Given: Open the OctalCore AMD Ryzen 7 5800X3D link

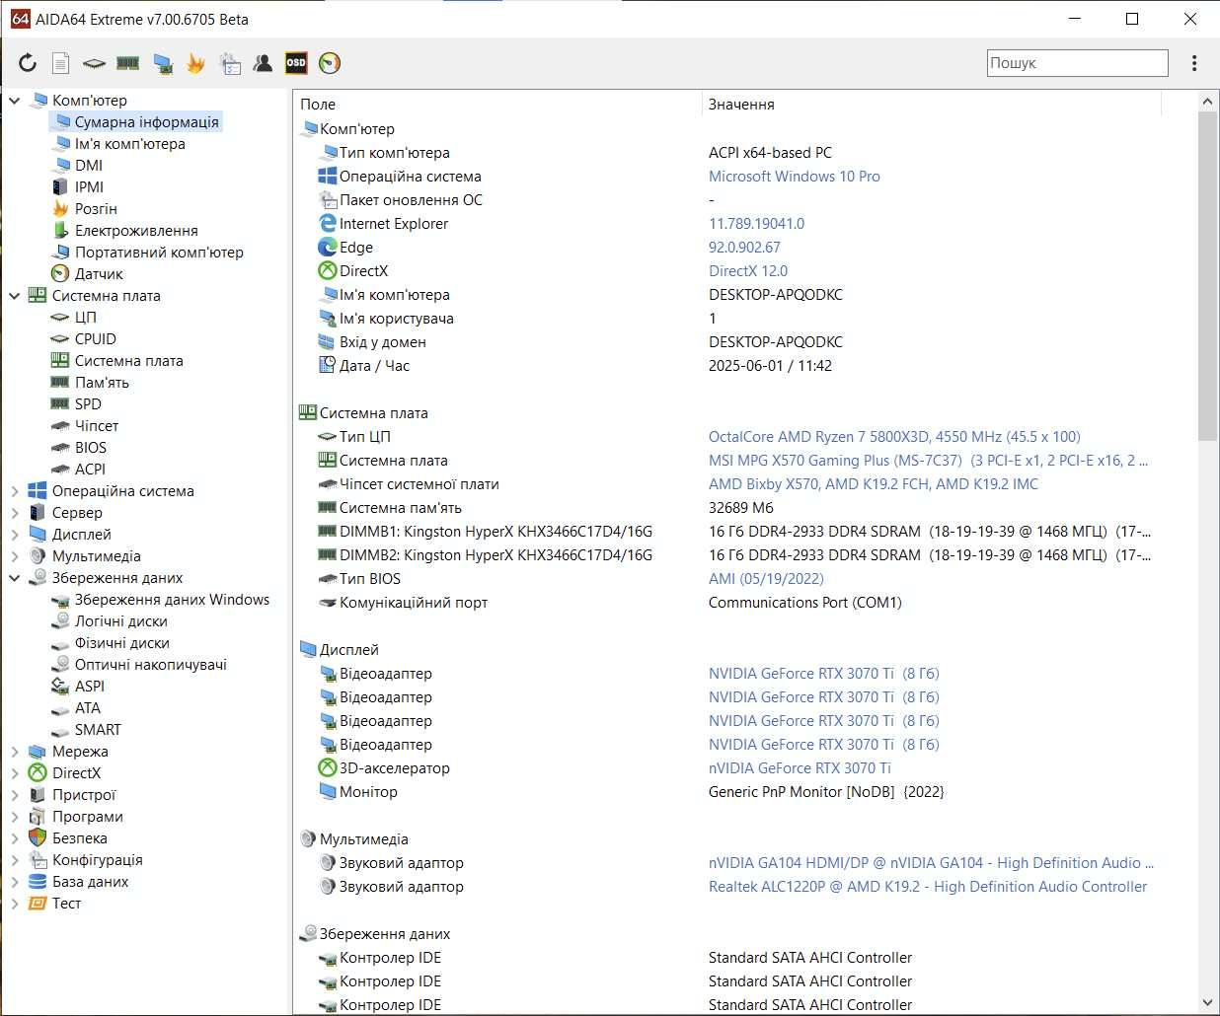Looking at the screenshot, I should tap(894, 436).
